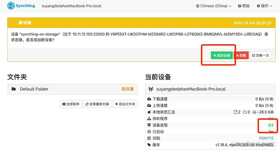The height and width of the screenshot is (152, 280).
Task: Click the device icon beside suyangdedahaoMacBook-Pro.local
Action: coord(151,89)
